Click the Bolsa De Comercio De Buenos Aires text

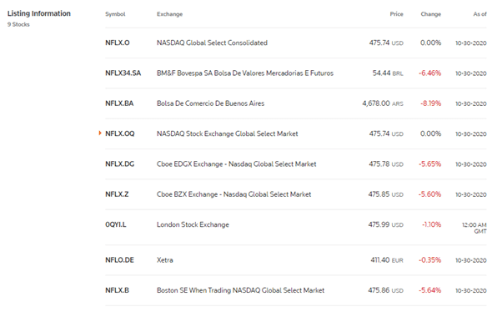(x=210, y=103)
